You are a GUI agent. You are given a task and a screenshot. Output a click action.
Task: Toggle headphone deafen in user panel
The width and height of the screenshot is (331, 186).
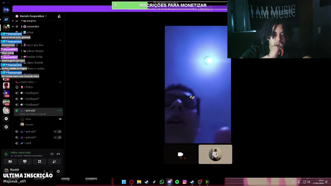pyautogui.click(x=51, y=171)
